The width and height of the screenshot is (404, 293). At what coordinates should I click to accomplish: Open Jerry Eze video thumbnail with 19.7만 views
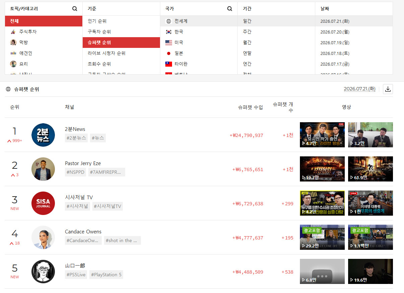tap(322, 169)
